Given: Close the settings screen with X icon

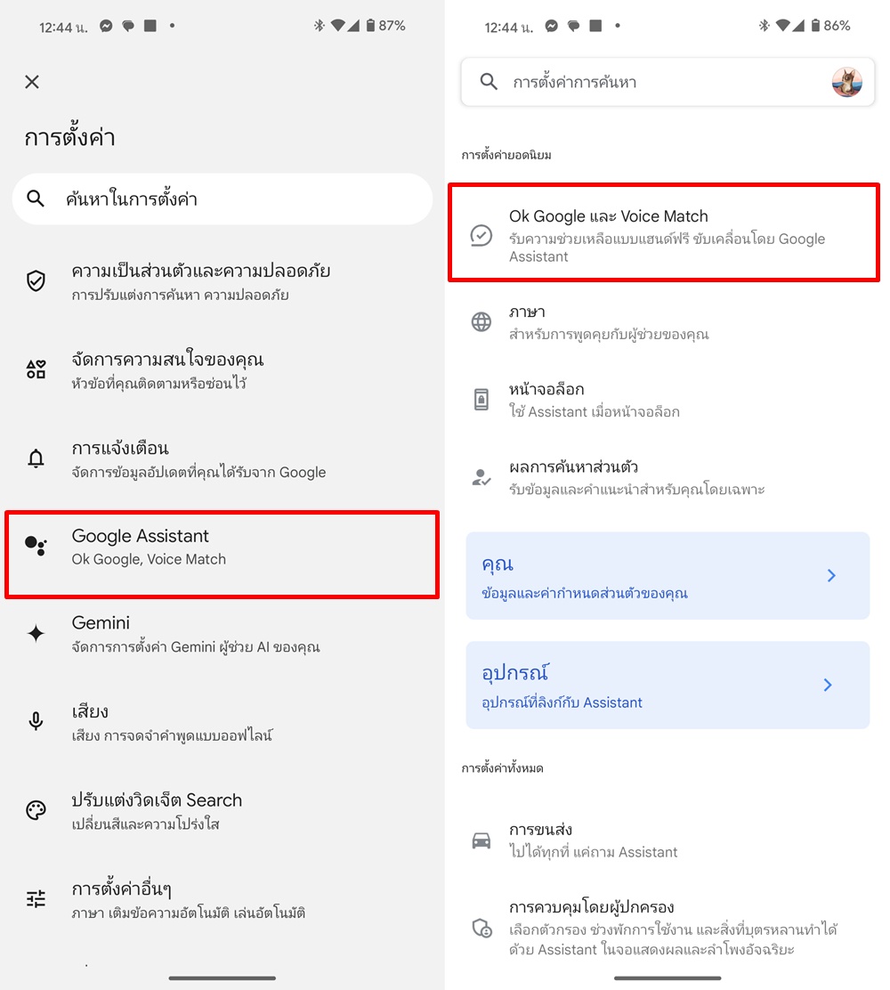Looking at the screenshot, I should point(32,81).
